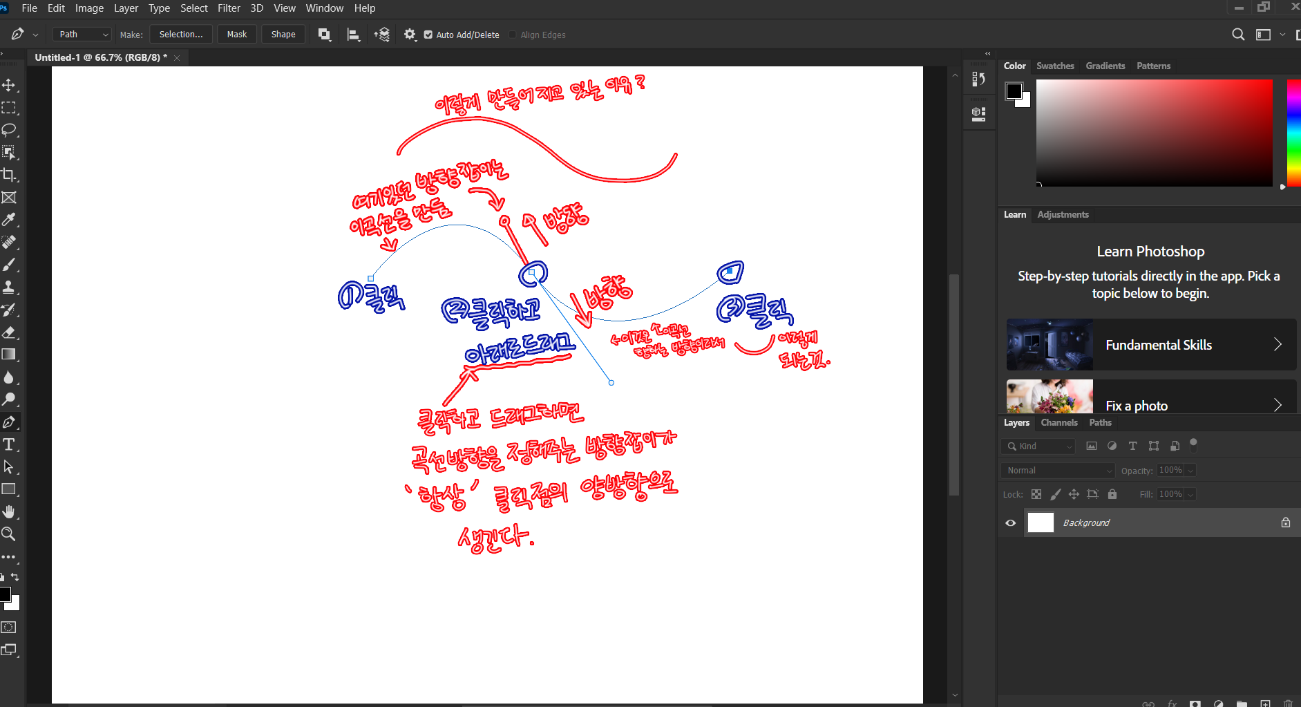This screenshot has height=707, width=1301.
Task: Select the Zoom tool in toolbar
Action: tap(9, 534)
